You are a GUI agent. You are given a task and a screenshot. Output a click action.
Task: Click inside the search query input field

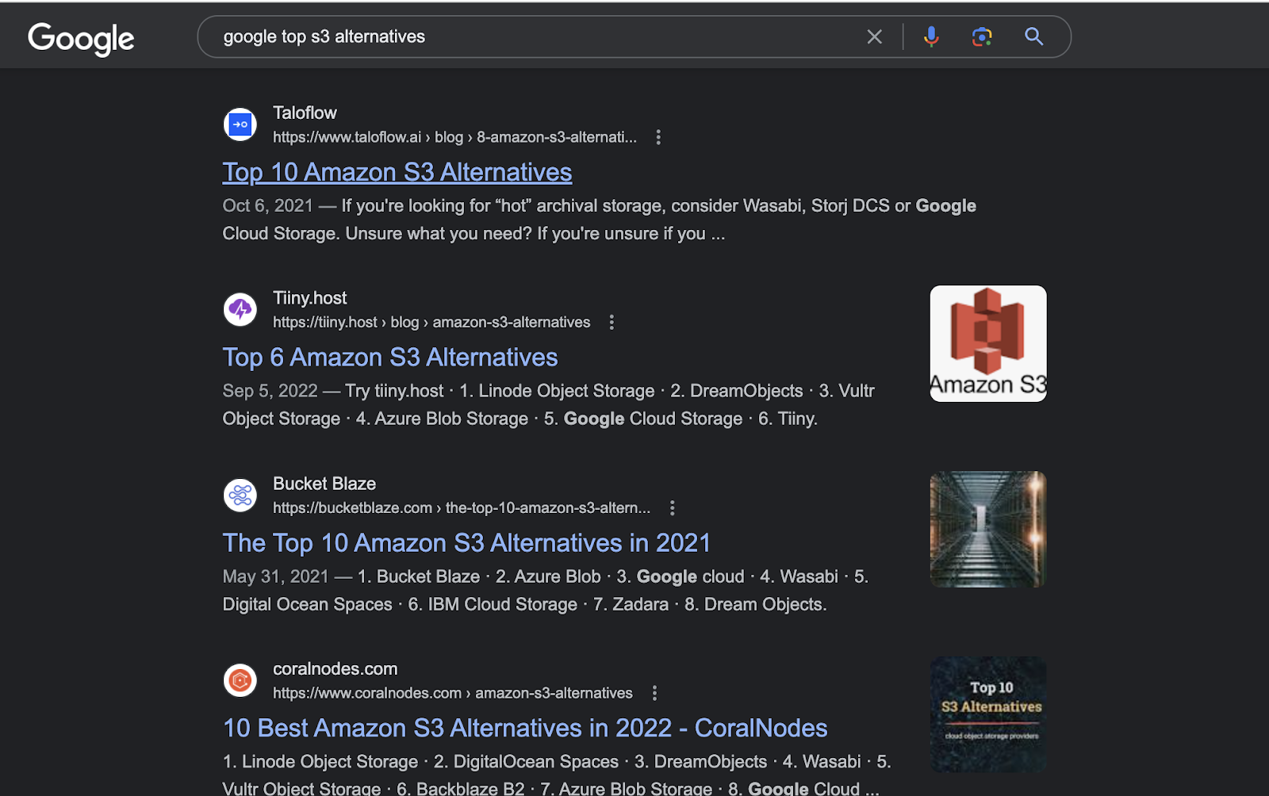(476, 36)
